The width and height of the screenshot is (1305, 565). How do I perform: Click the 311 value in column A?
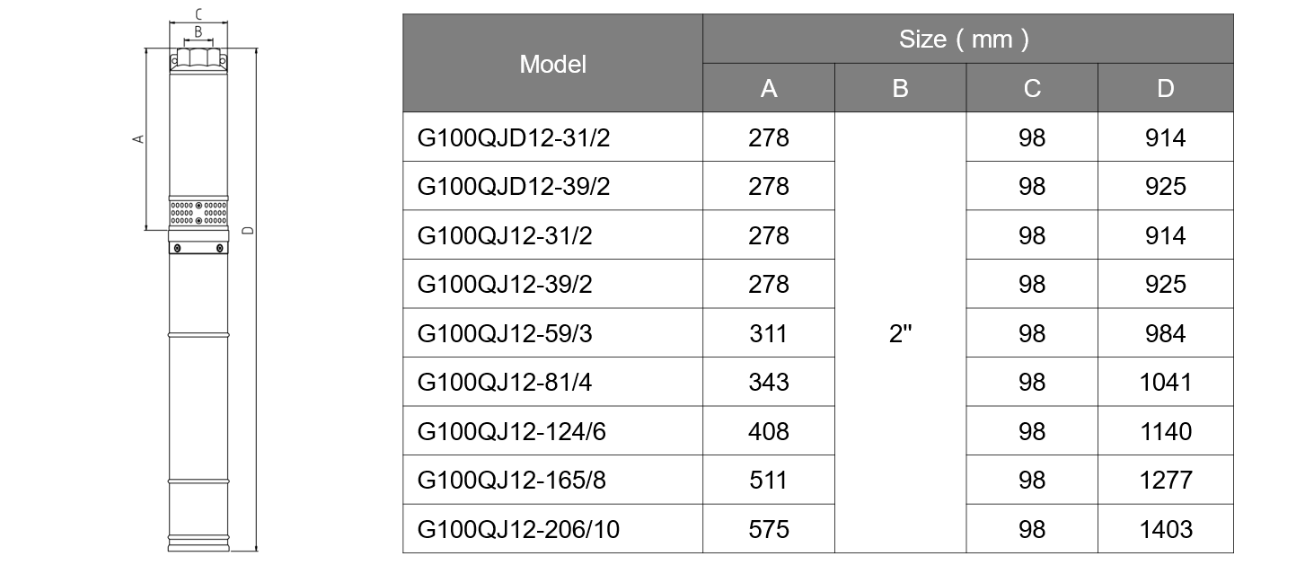(769, 333)
